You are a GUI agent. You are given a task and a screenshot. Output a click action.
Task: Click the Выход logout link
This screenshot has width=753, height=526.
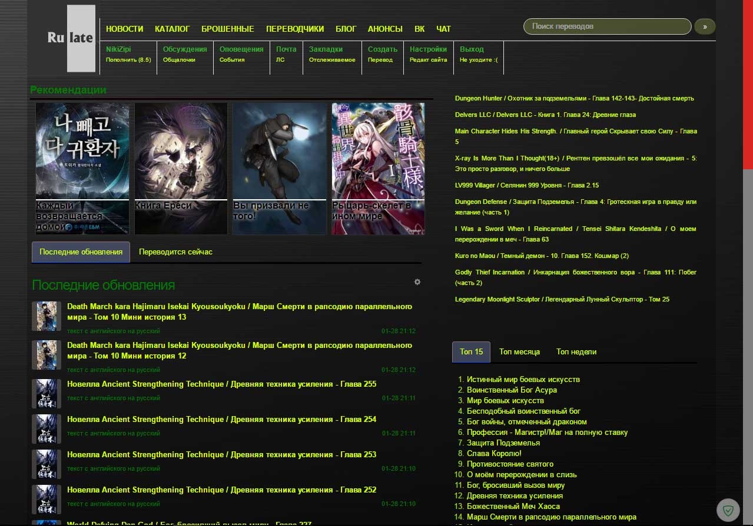[x=472, y=49]
